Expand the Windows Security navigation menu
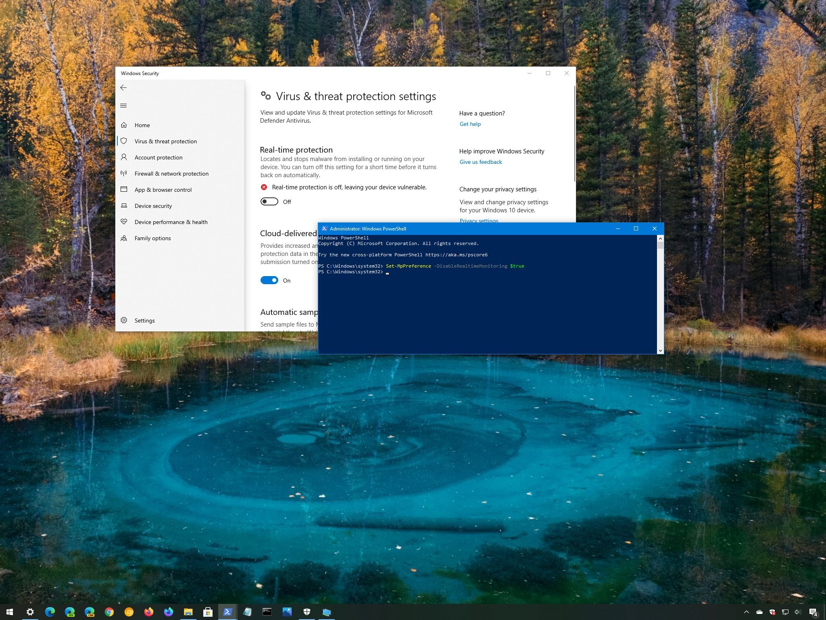 coord(124,105)
